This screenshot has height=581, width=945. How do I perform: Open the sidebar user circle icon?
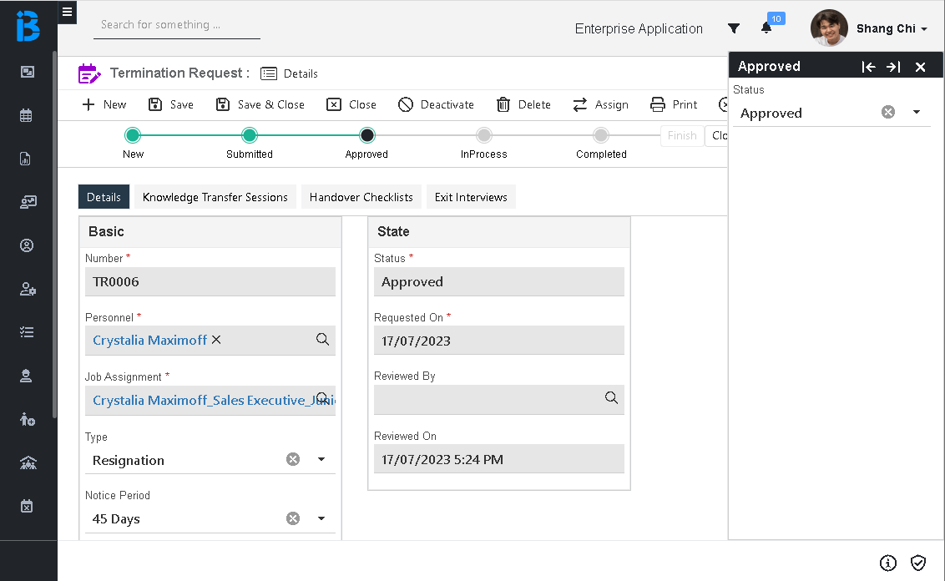pyautogui.click(x=27, y=245)
